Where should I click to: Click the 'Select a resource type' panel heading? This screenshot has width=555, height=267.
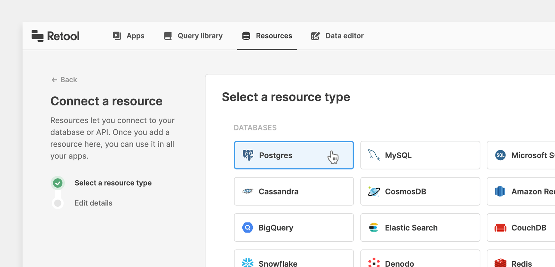pos(286,97)
